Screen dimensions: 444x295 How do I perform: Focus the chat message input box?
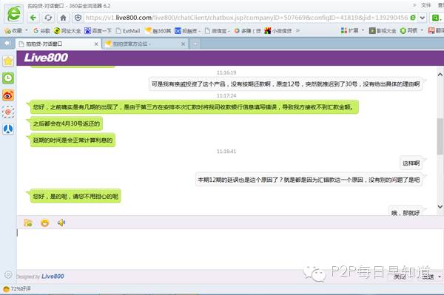(x=229, y=249)
